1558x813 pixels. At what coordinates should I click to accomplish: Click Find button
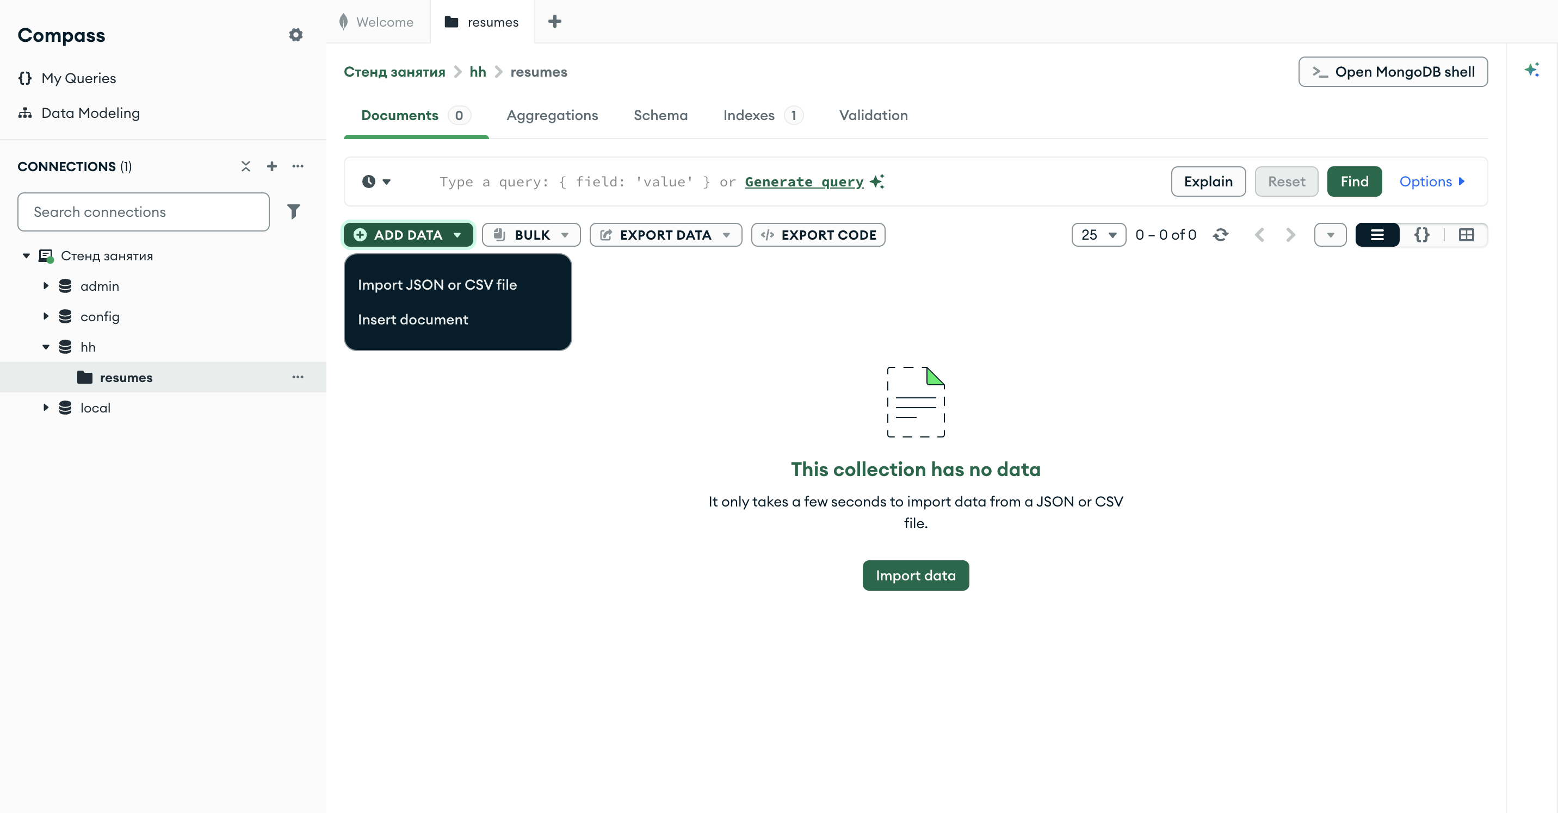coord(1354,181)
